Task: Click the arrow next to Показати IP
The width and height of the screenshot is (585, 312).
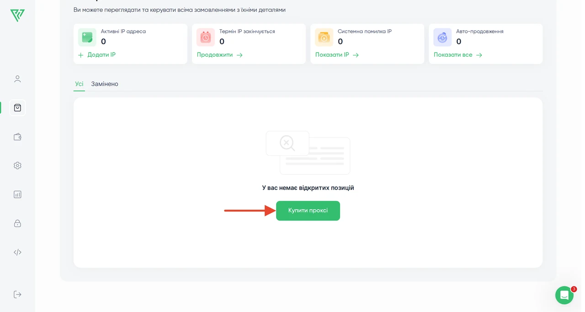Action: tap(356, 55)
